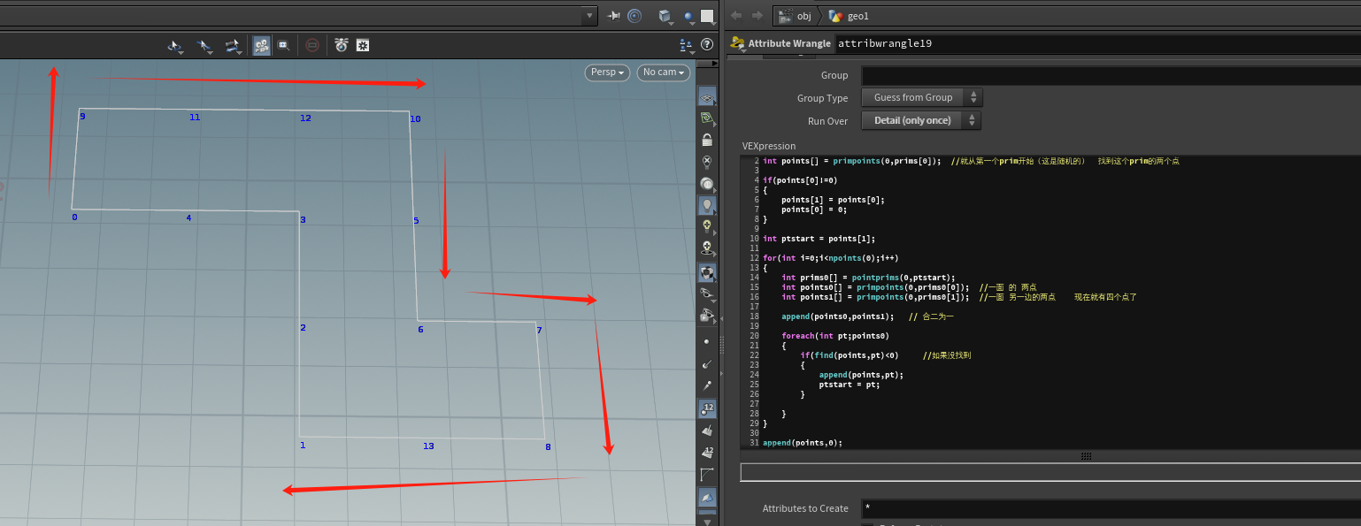Open the Group Type dropdown
The width and height of the screenshot is (1361, 526).
coord(921,98)
